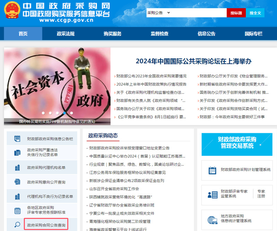Open 关于印发《政府采购货物买卖合同 link

tap(234, 109)
